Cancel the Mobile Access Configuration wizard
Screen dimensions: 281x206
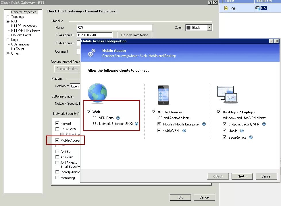266,176
